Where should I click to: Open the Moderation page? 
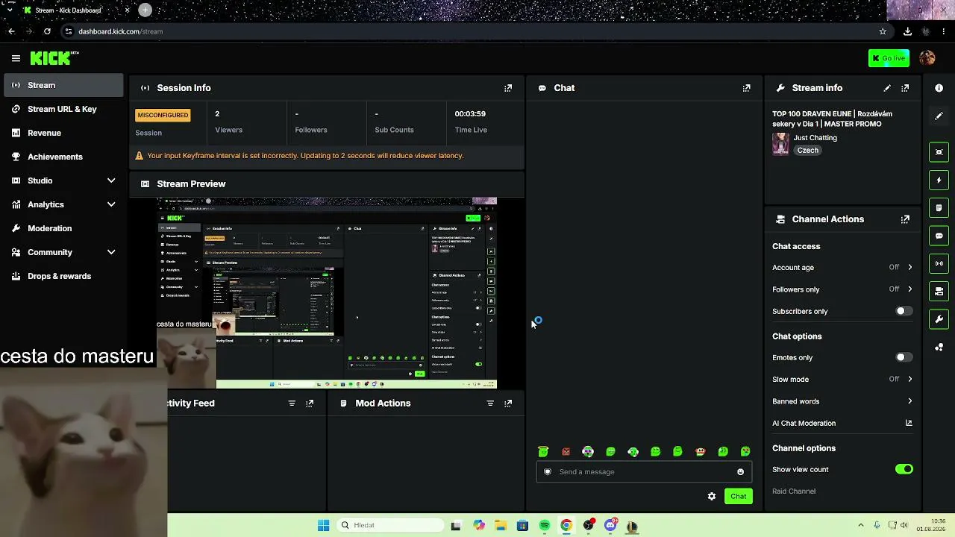click(x=63, y=228)
